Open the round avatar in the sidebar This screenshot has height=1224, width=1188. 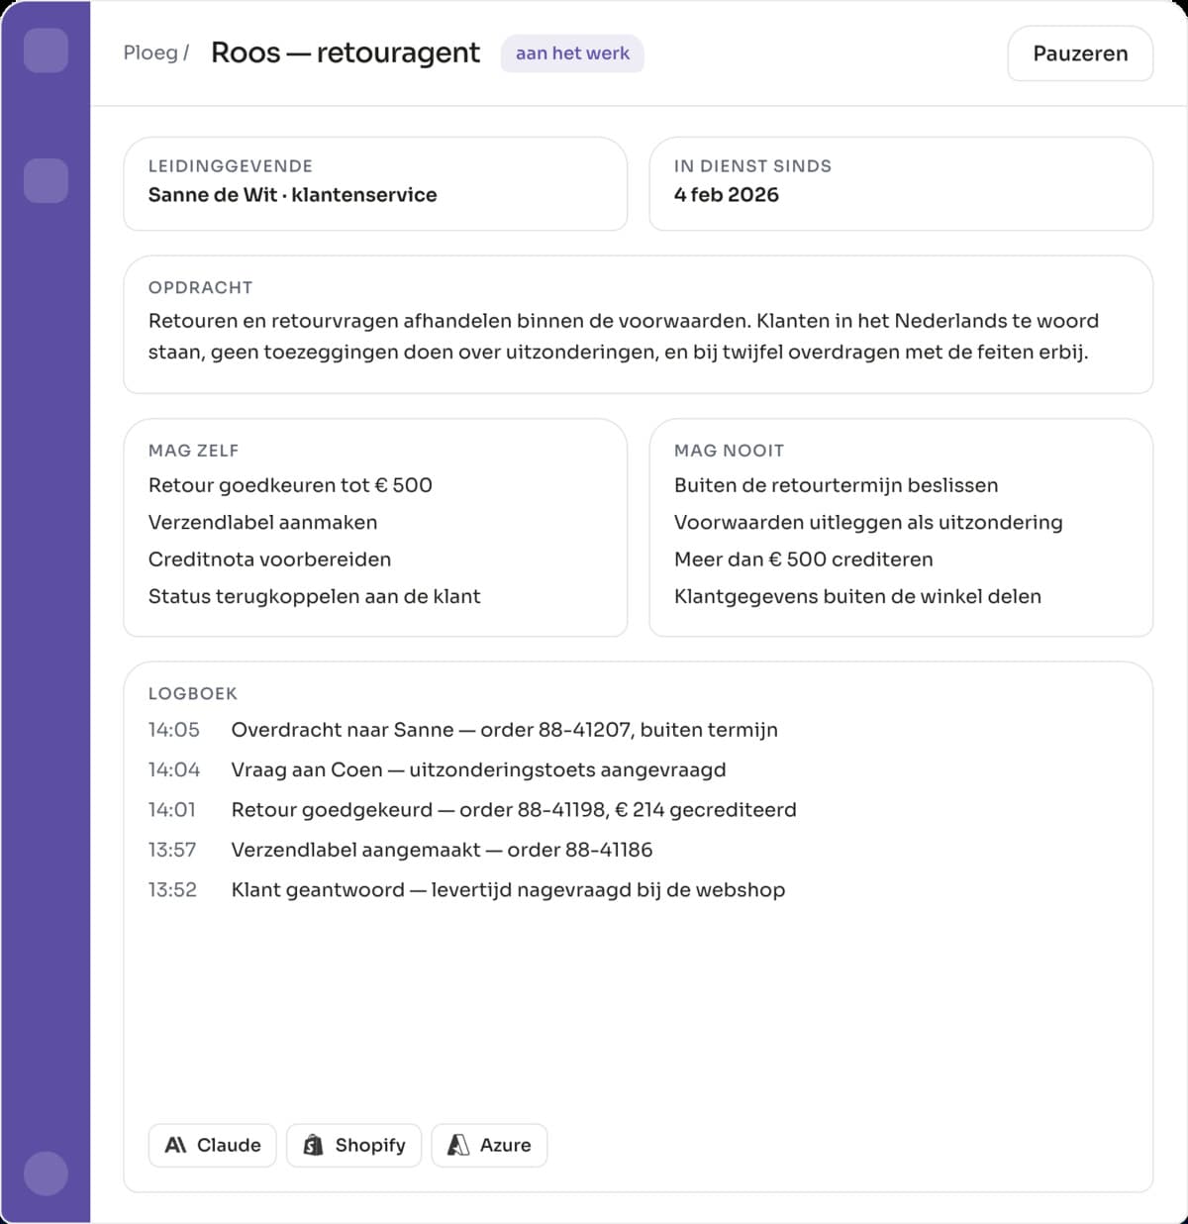tap(46, 1173)
